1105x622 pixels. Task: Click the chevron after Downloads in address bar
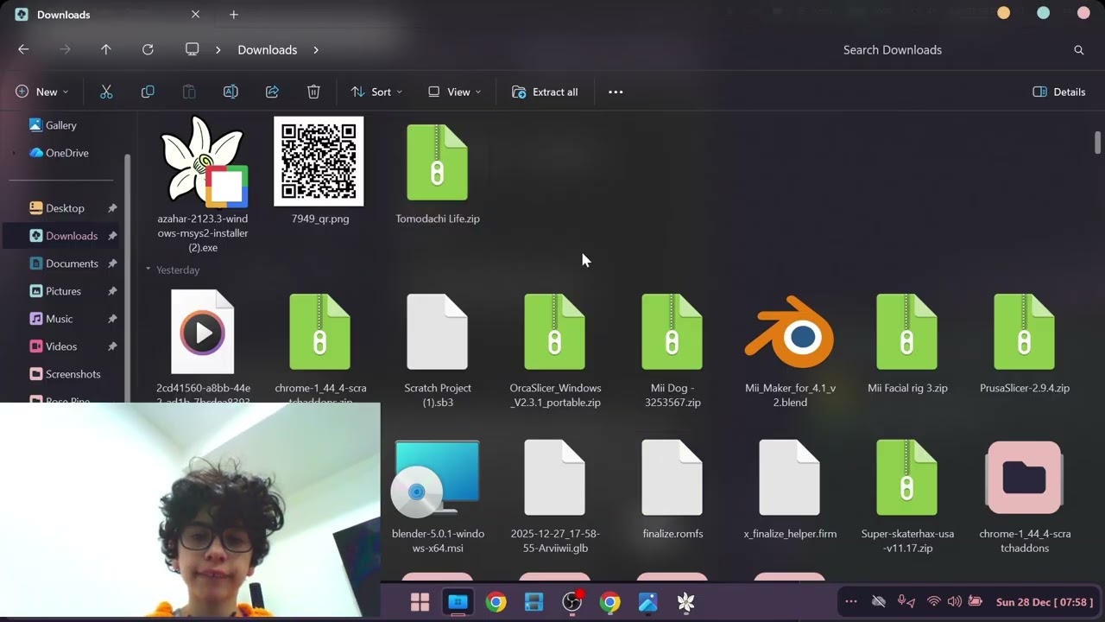pyautogui.click(x=316, y=50)
